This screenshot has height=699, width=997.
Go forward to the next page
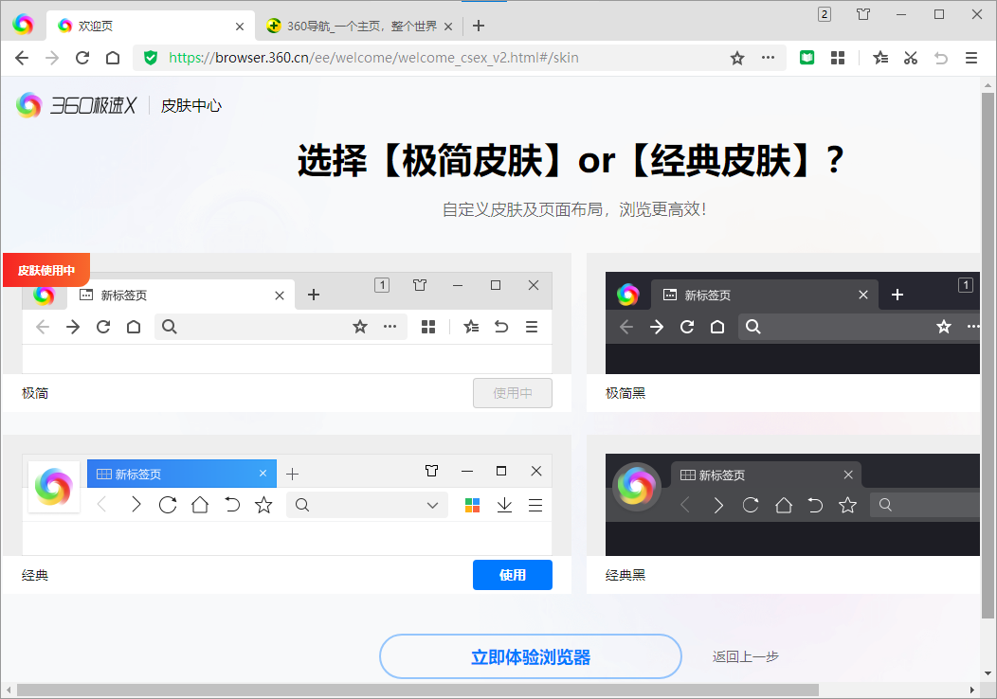[52, 58]
